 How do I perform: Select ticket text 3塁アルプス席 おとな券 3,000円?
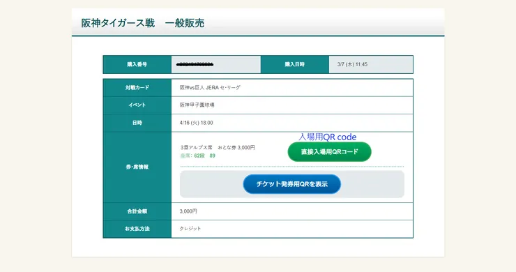pyautogui.click(x=218, y=148)
